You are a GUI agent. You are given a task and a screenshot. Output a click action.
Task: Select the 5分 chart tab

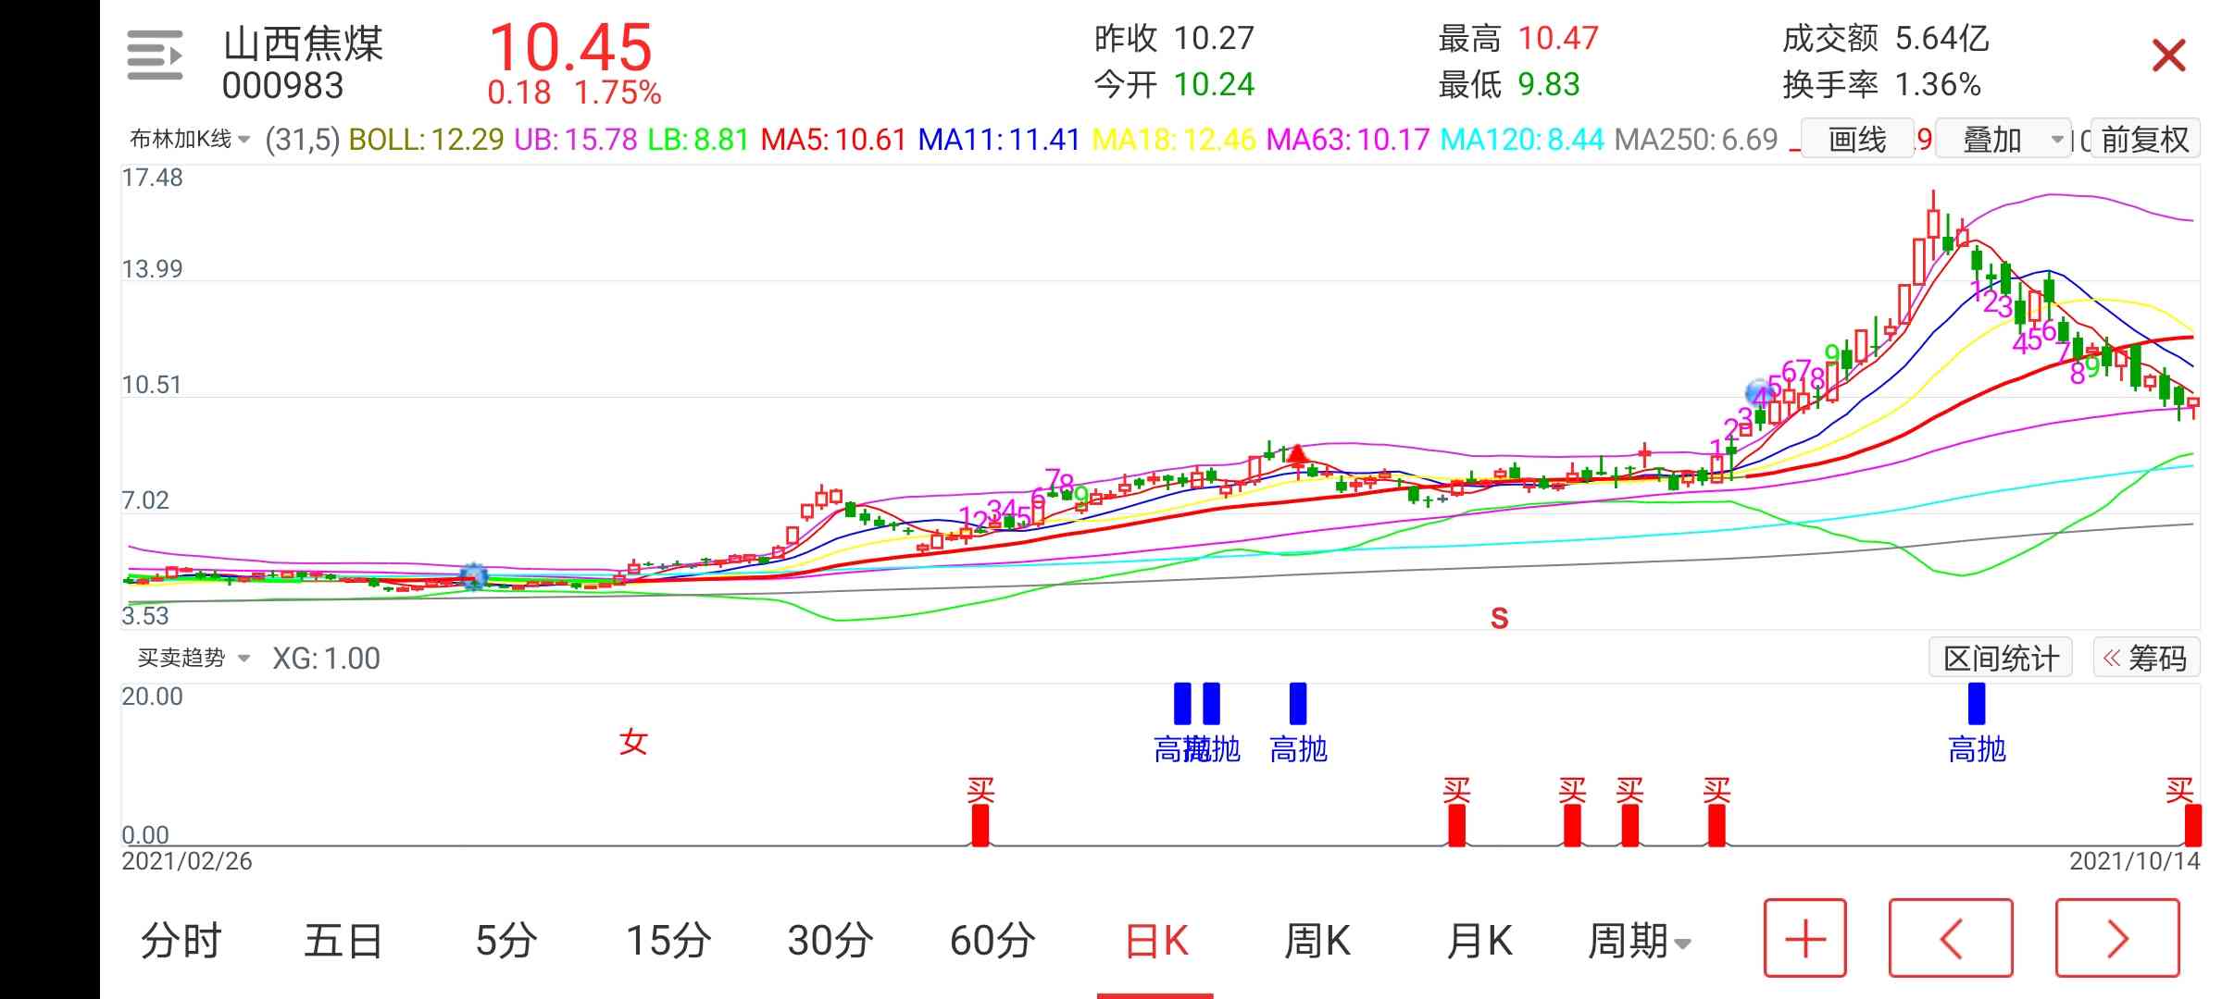coord(506,941)
